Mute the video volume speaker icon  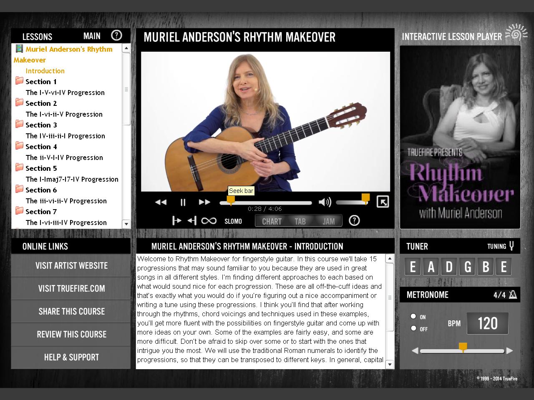pos(325,202)
